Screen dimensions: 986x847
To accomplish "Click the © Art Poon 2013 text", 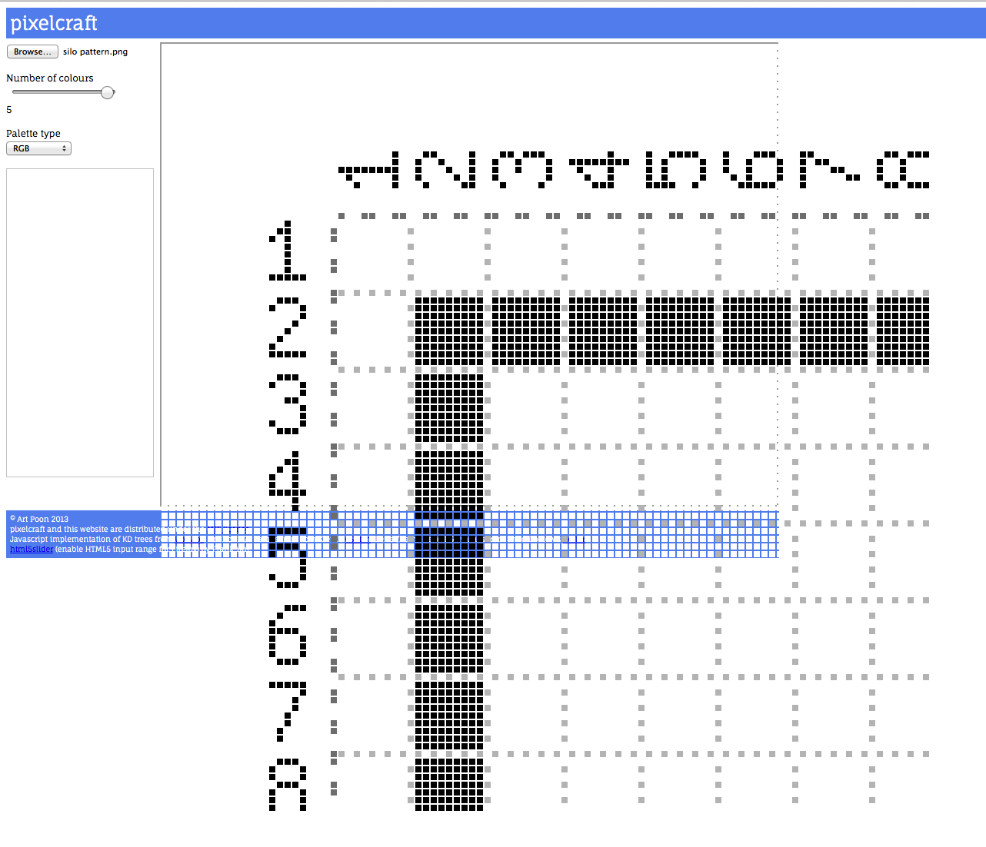I will [39, 520].
